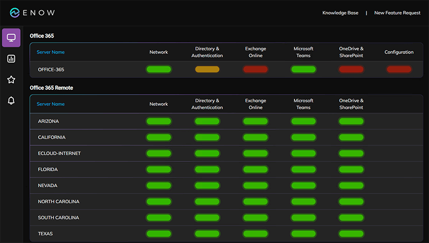The width and height of the screenshot is (429, 243).
Task: Select the ARIZONA server row name
Action: (48, 121)
